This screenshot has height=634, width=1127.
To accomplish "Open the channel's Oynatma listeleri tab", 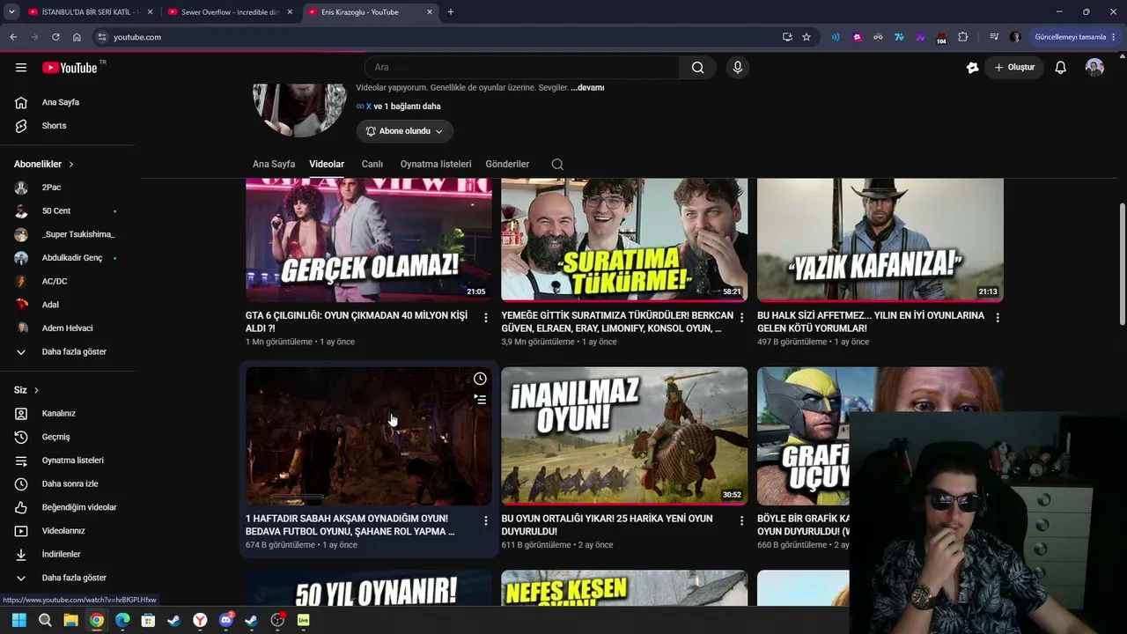I will coord(436,165).
